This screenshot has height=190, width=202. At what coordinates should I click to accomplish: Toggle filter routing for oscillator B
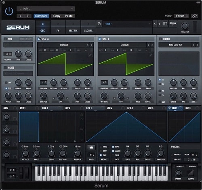pos(160,84)
